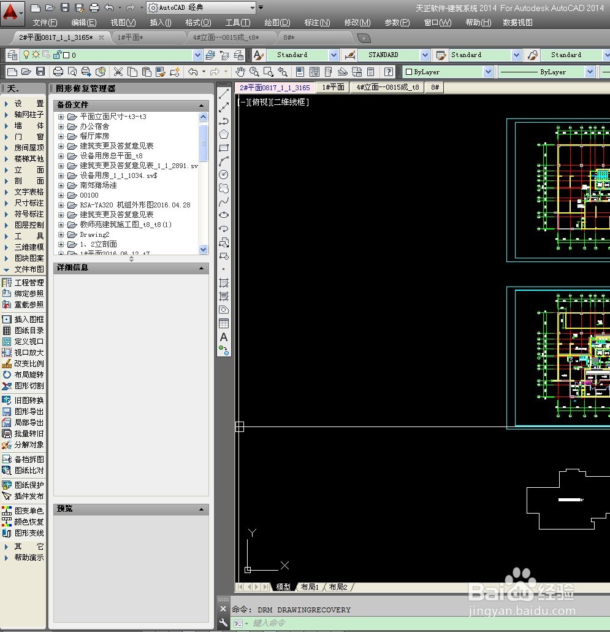The height and width of the screenshot is (632, 610).
Task: Toggle the layer 0 freeze sun icon
Action: click(x=36, y=55)
